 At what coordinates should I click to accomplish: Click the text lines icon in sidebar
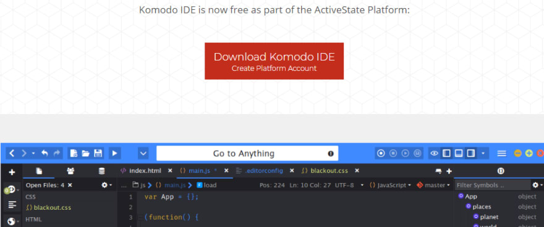pyautogui.click(x=12, y=205)
